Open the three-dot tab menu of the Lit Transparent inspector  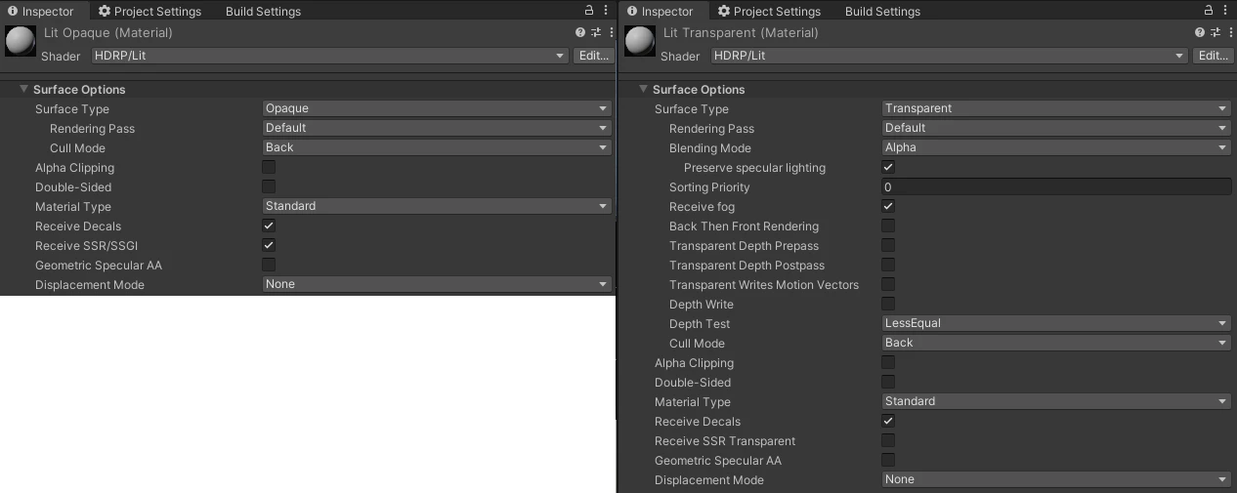[1226, 11]
